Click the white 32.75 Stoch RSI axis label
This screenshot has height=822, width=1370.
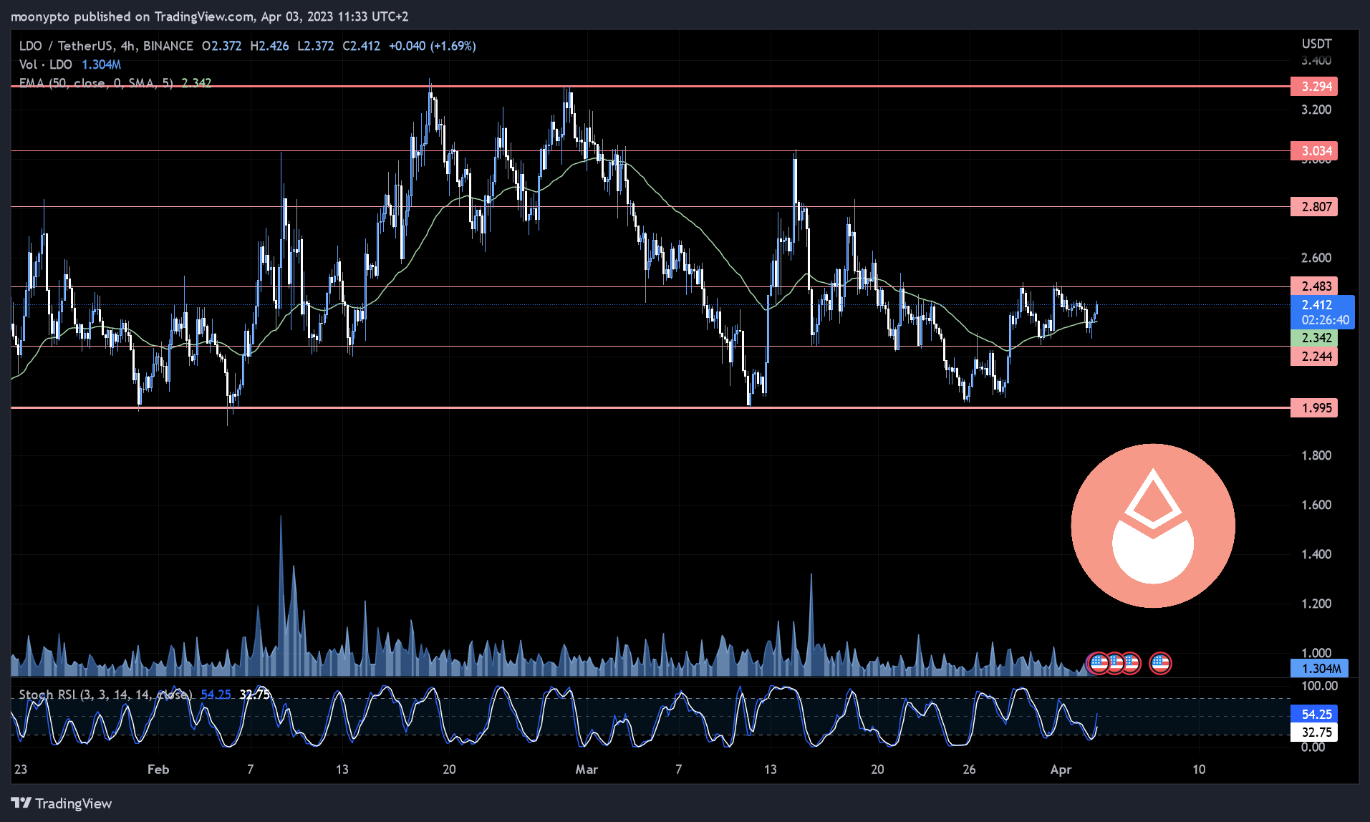coord(1314,732)
